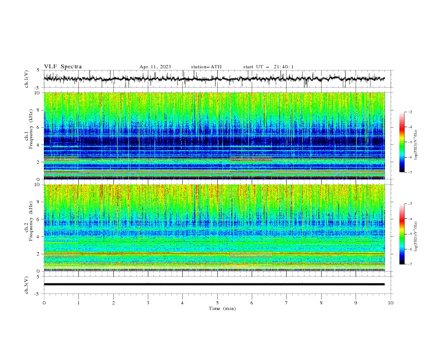Click time axis tick label "4"
The width and height of the screenshot is (440, 340).
[x=182, y=303]
